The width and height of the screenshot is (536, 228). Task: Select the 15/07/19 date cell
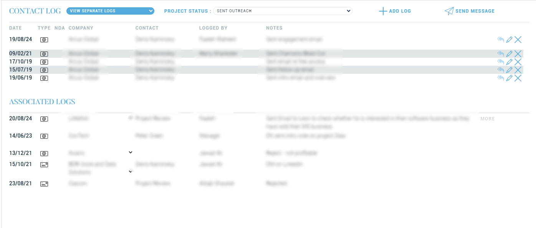click(21, 70)
